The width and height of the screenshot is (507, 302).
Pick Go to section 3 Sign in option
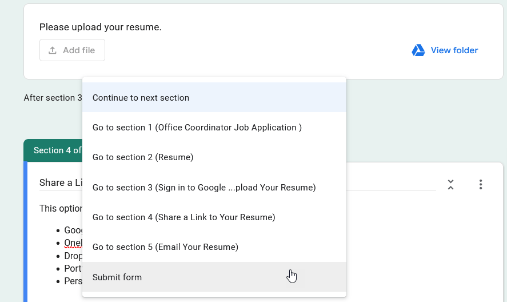click(214, 187)
